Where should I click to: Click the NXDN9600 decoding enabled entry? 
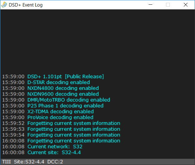coord(50,94)
